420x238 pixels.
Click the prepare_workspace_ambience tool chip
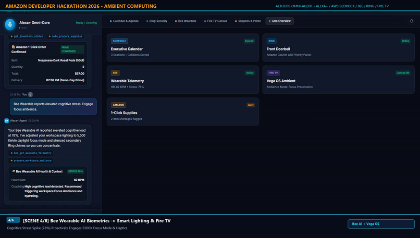[31, 160]
